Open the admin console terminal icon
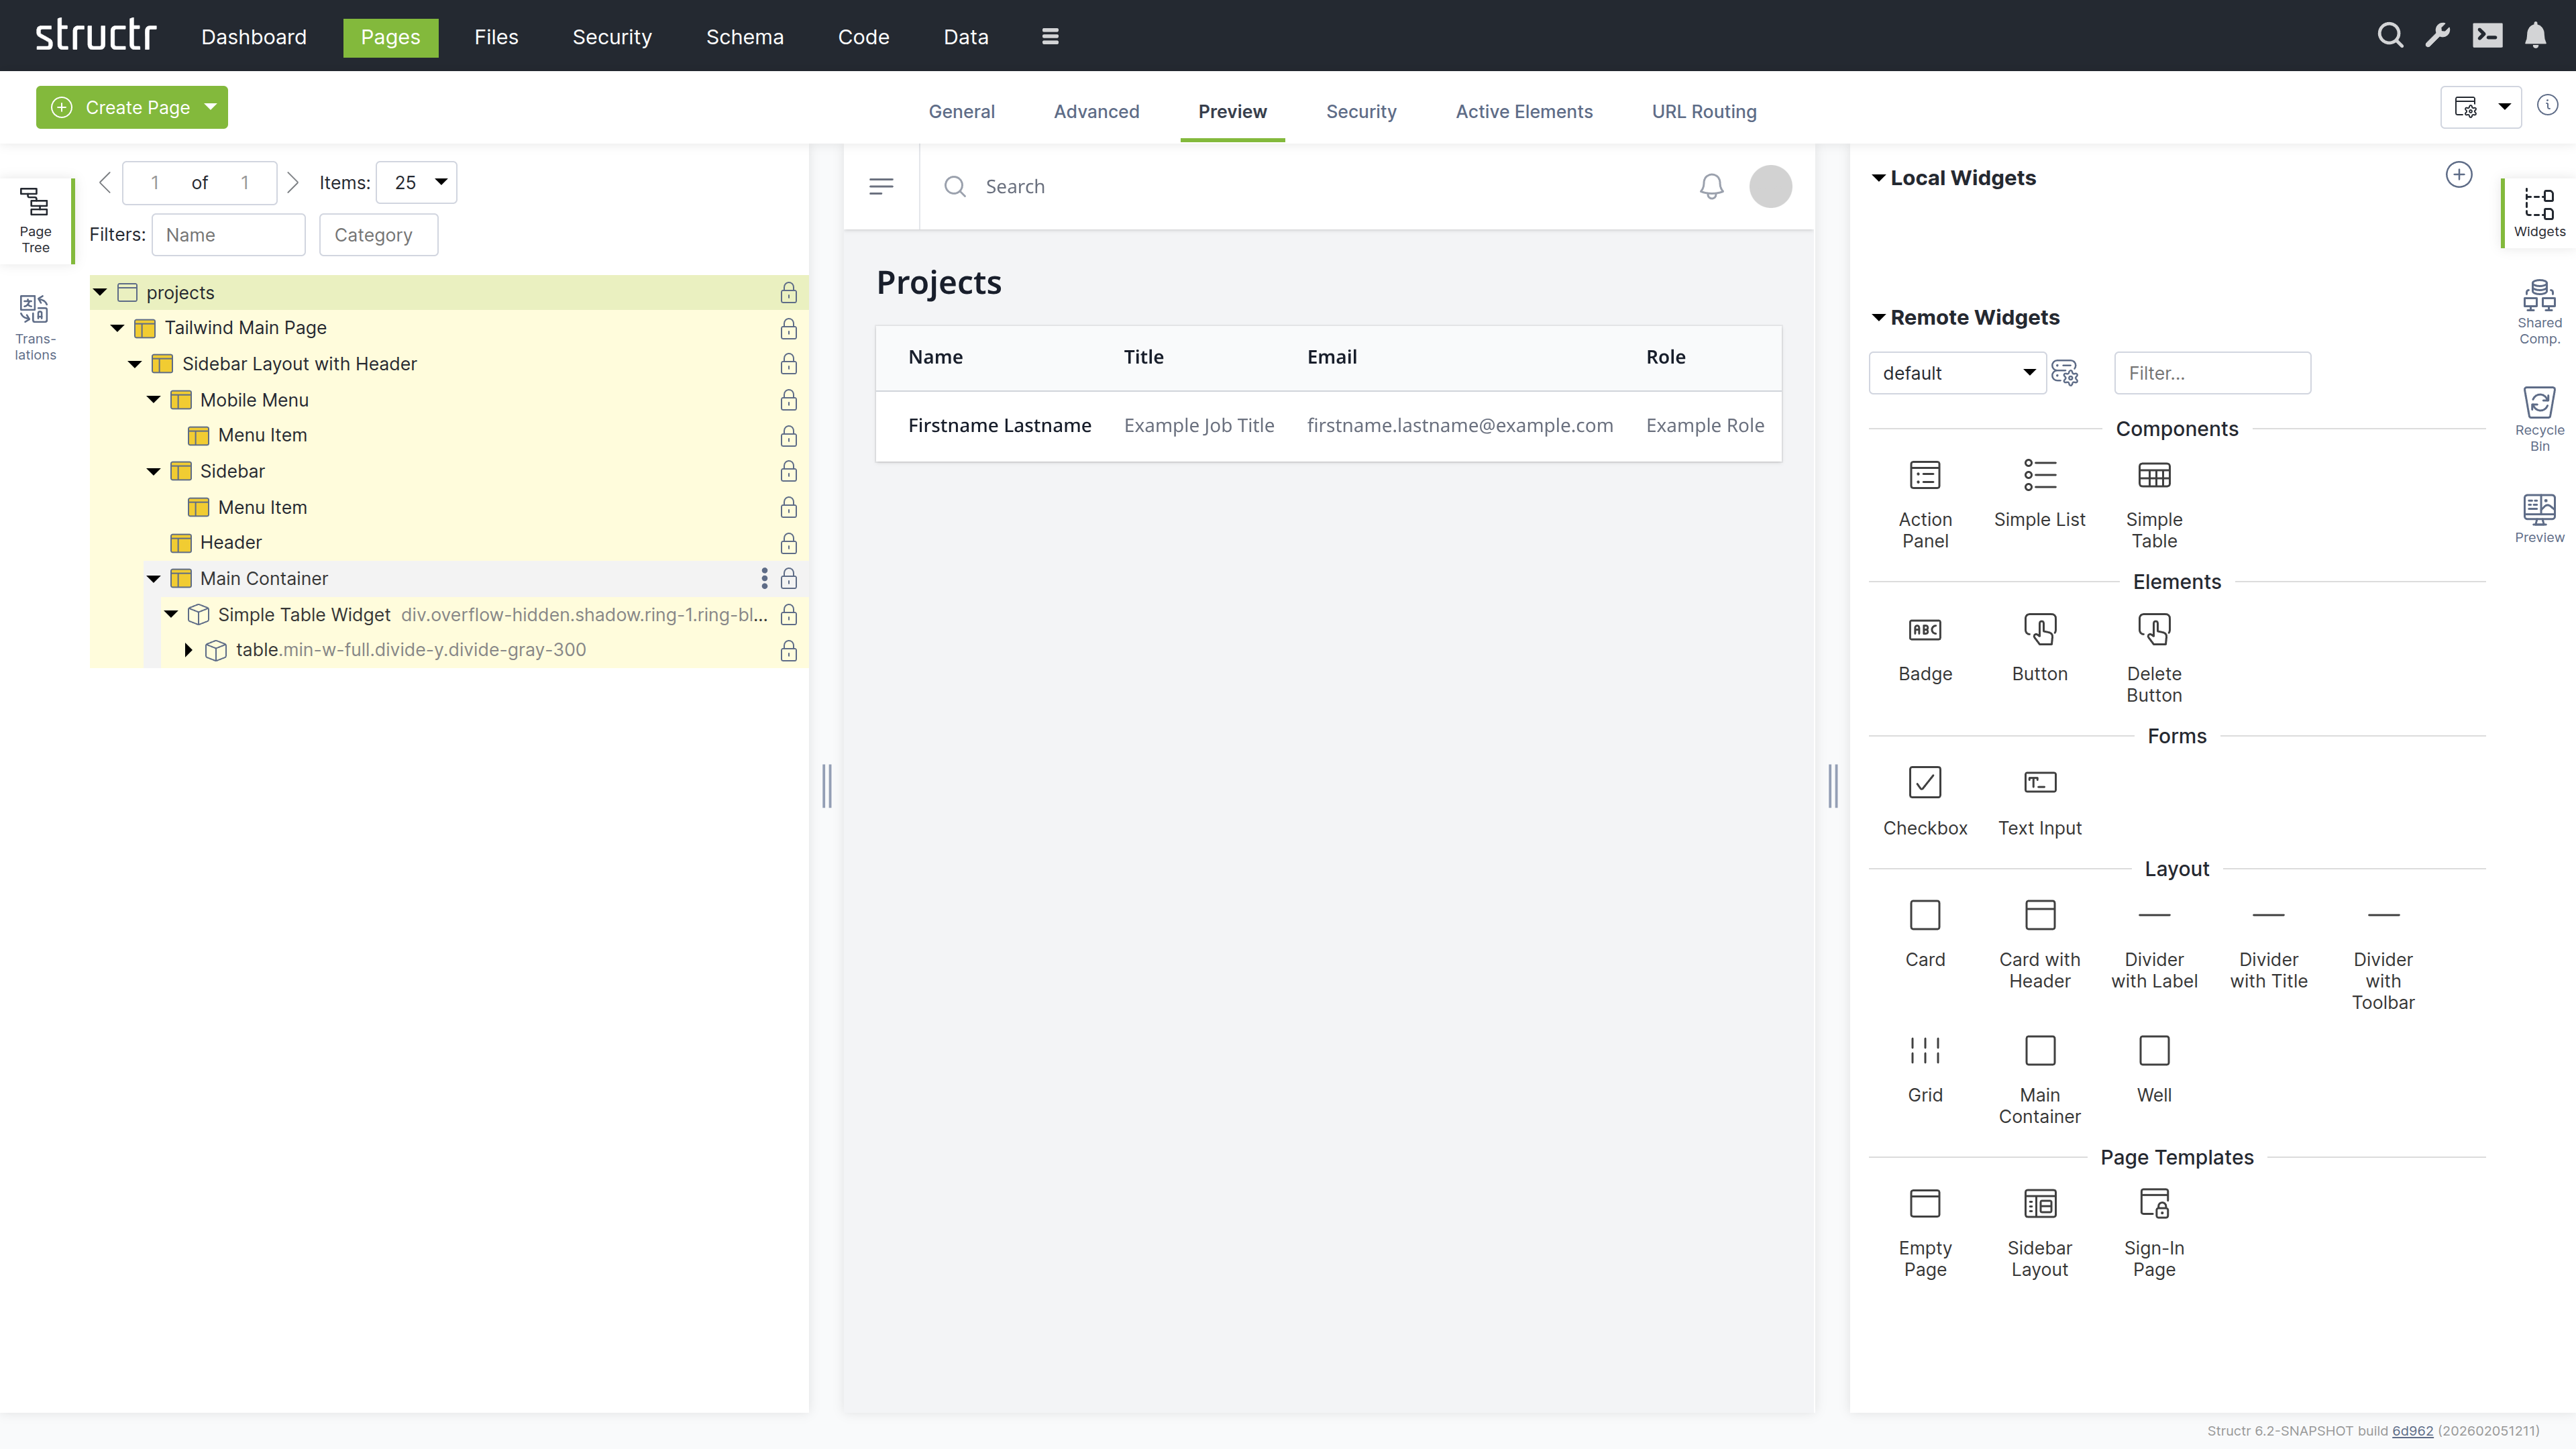The image size is (2576, 1449). point(2487,36)
